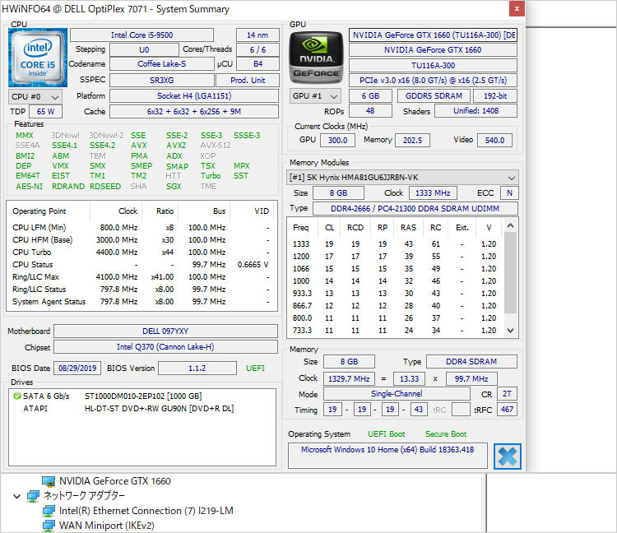Click the green SATA drive status icon
This screenshot has height=533, width=617.
(x=17, y=396)
